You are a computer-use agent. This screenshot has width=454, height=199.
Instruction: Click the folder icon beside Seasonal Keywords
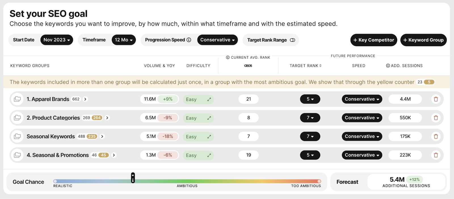coord(17,136)
